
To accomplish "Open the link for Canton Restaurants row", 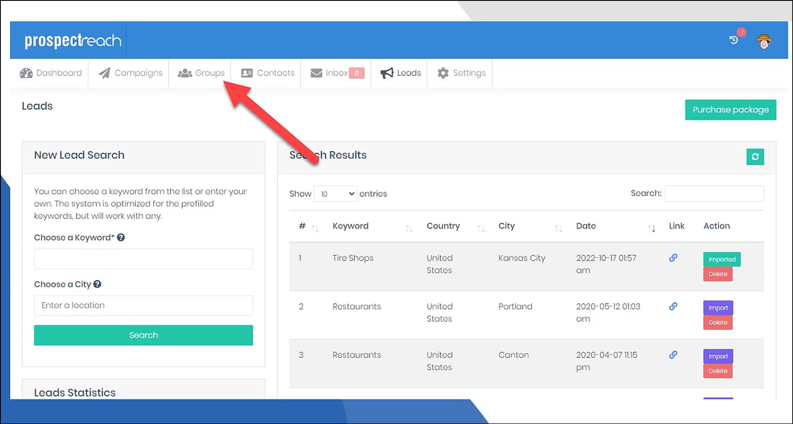I will (x=673, y=355).
